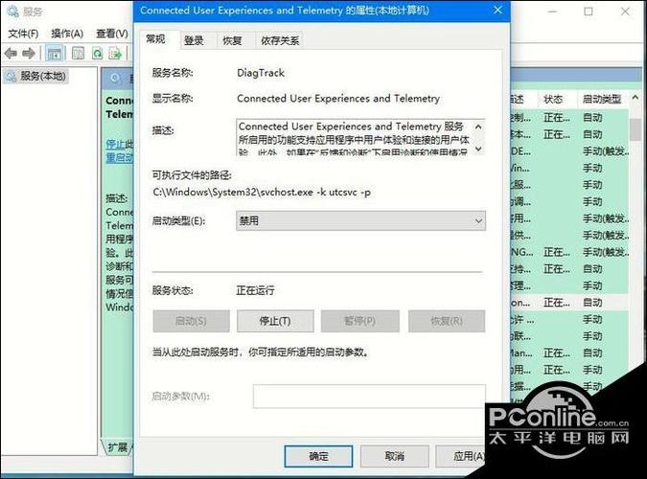Click the Export list toolbar icon
647x479 pixels.
[115, 54]
